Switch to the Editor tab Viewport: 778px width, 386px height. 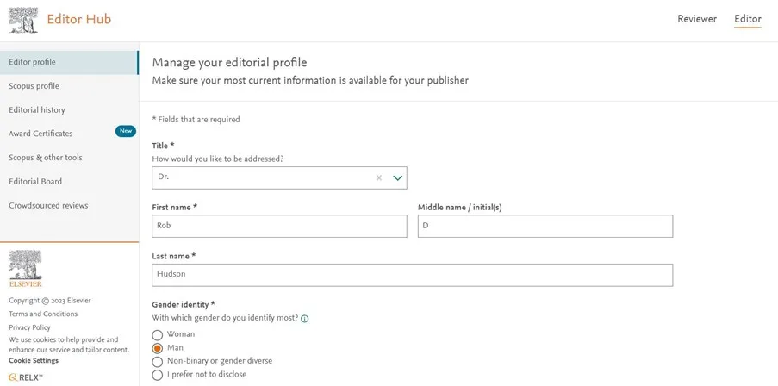pos(747,19)
